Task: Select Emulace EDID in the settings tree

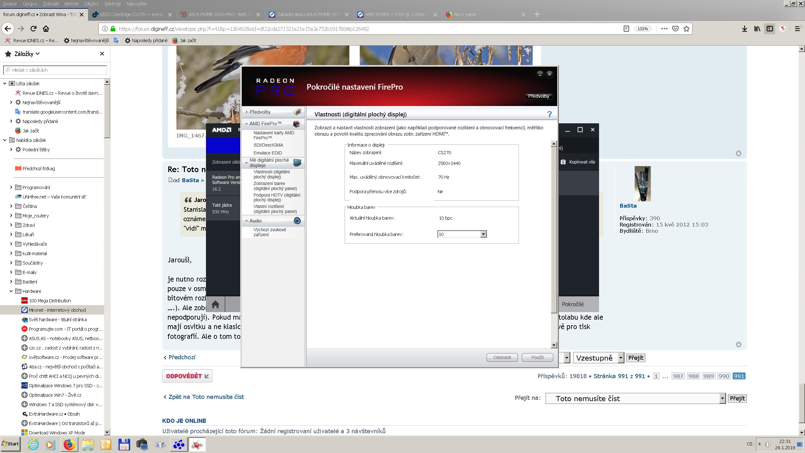Action: 267,153
